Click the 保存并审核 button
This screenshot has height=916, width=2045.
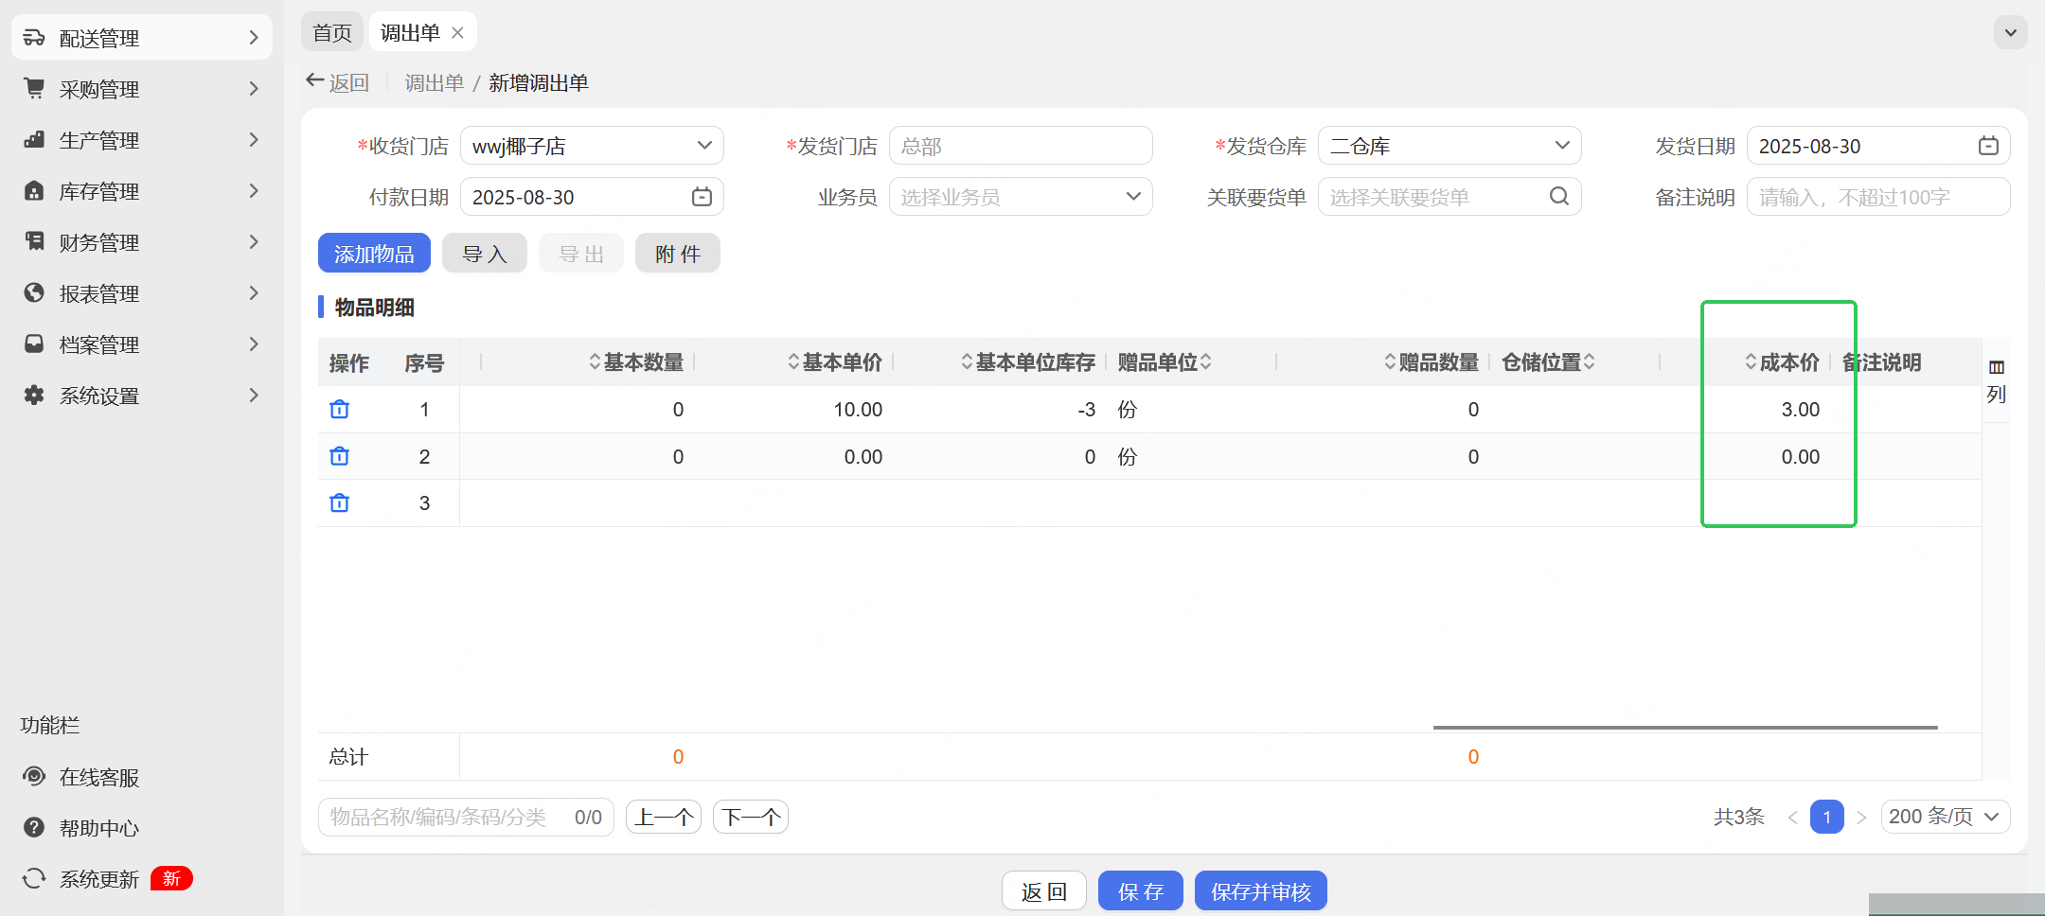1261,891
